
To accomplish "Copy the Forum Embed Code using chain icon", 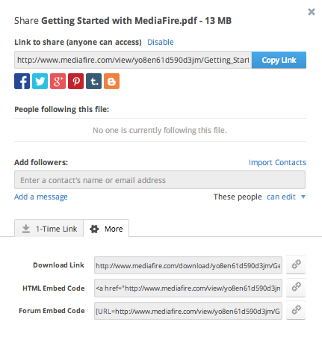I will 296,310.
